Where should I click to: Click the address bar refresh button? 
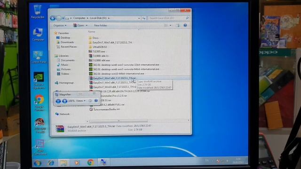tap(144, 18)
